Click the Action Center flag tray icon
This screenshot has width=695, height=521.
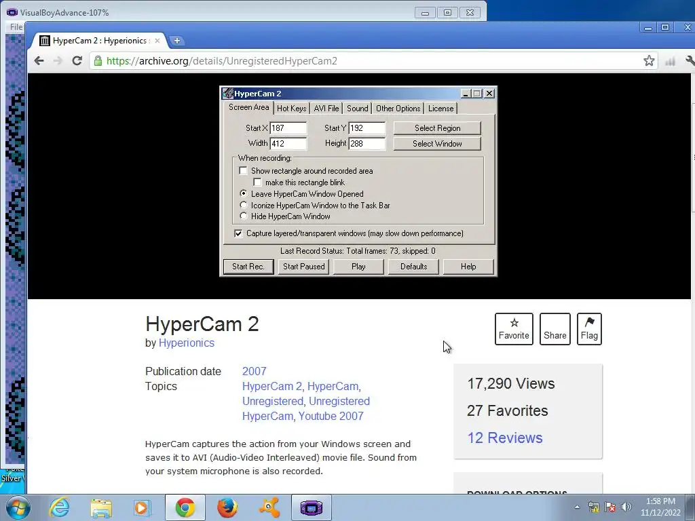pyautogui.click(x=610, y=507)
